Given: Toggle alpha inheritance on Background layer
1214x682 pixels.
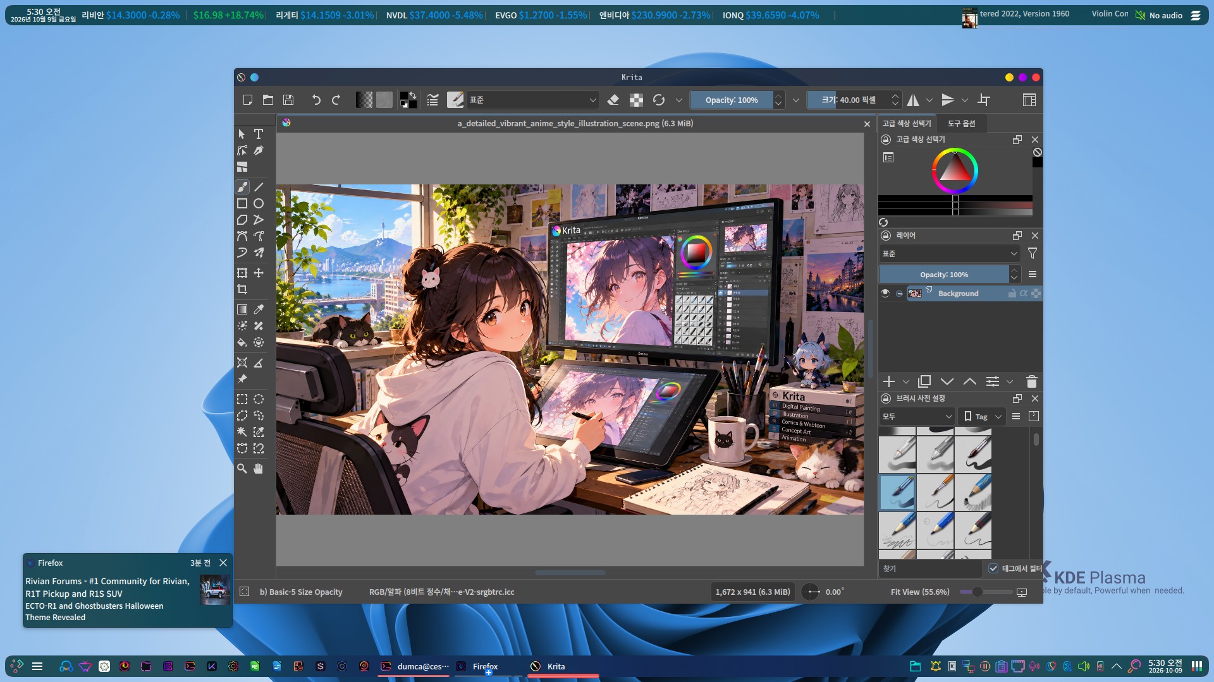Looking at the screenshot, I should [x=1024, y=293].
